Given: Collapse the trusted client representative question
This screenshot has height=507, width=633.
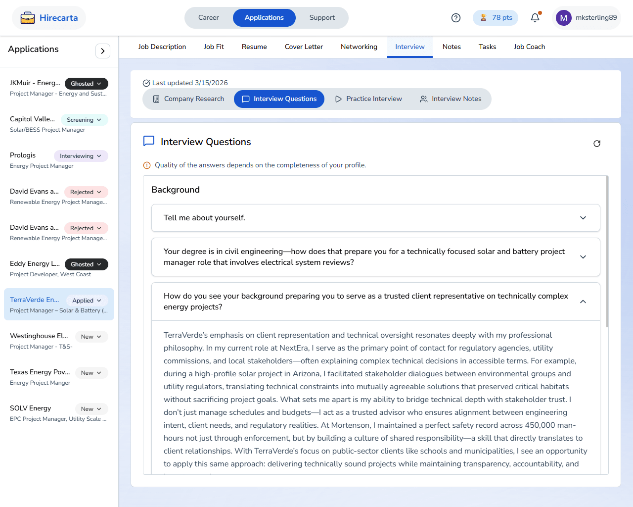Looking at the screenshot, I should click(x=583, y=302).
